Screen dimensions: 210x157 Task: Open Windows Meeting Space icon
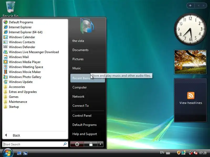coord(6,67)
